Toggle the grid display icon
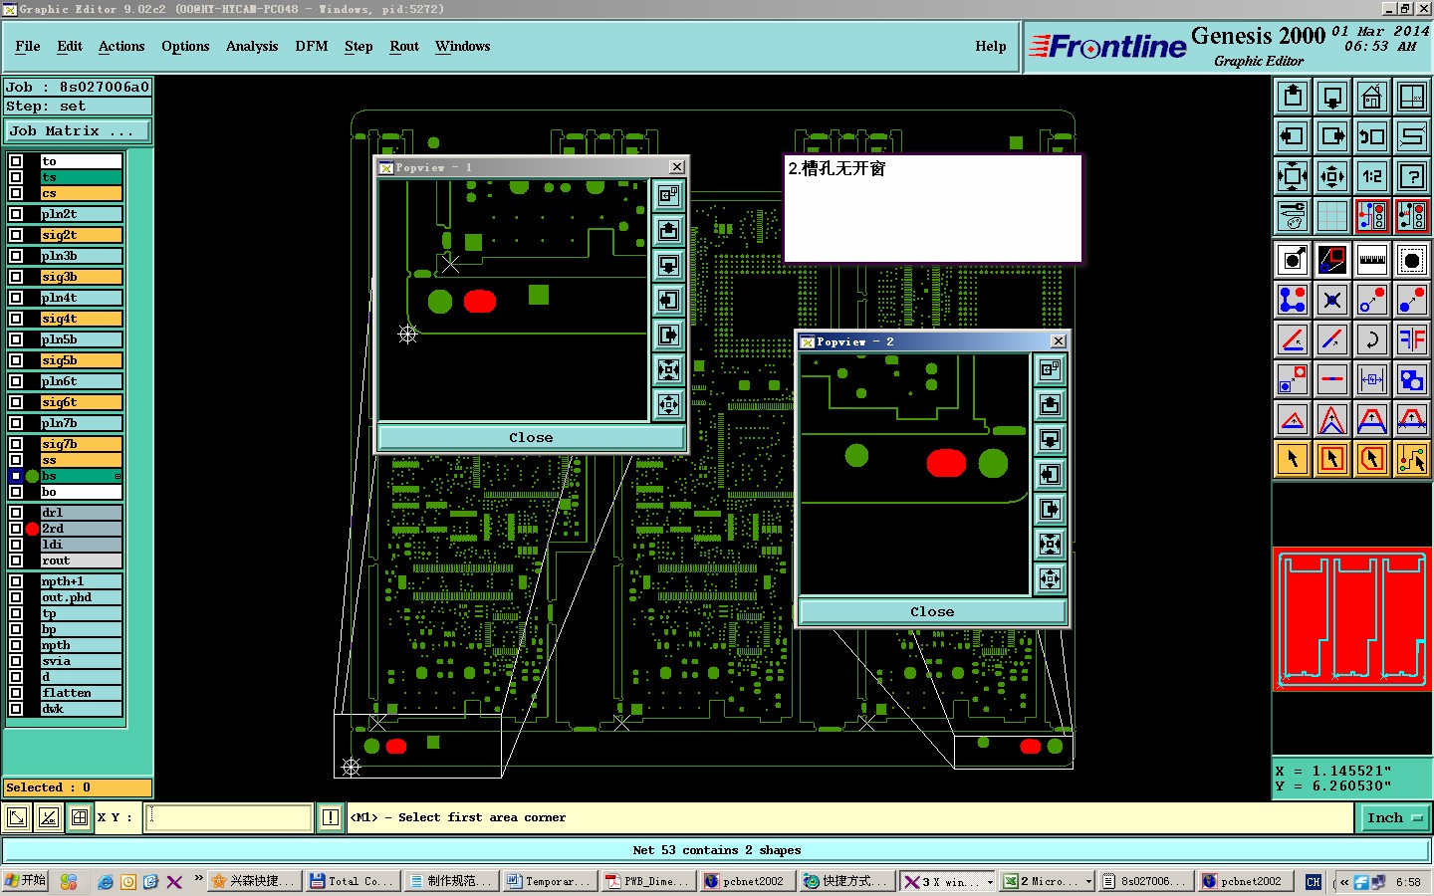1434x896 pixels. (1332, 215)
